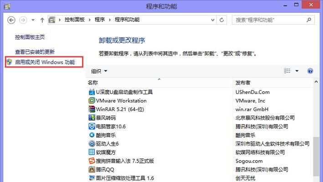Select 程序 breadcrumb in address bar
The width and height of the screenshot is (323, 182).
tap(100, 20)
